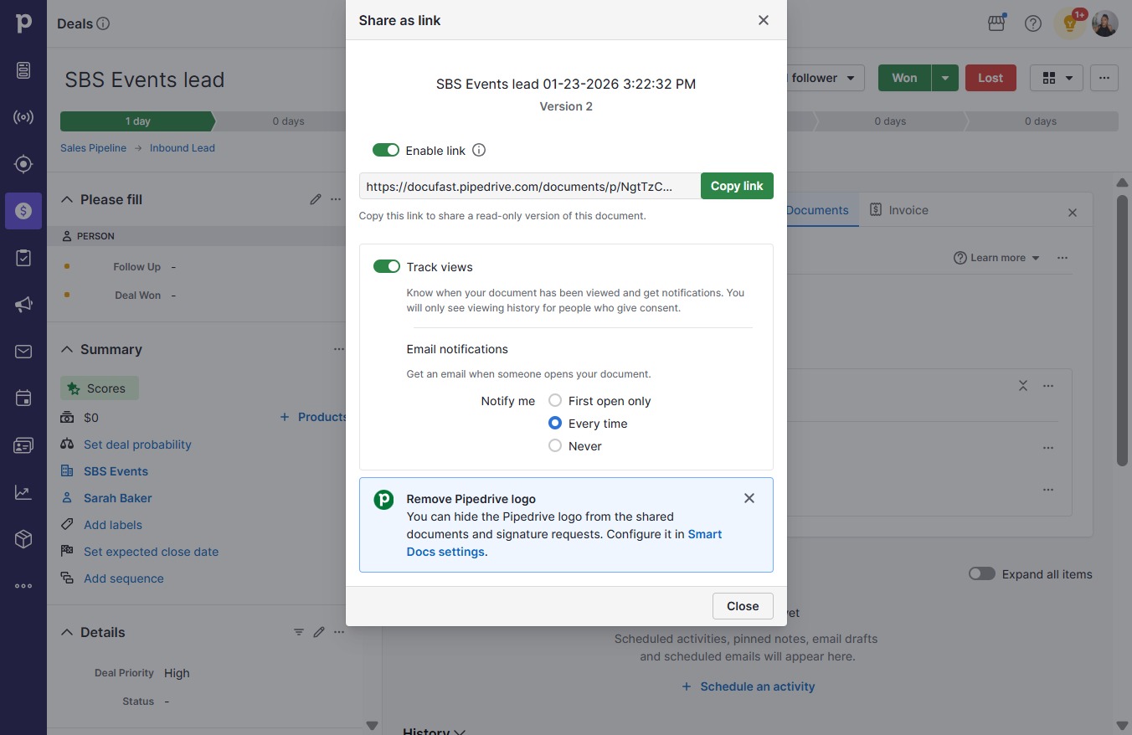Open Sales Assistant lightbulb notifications
Viewport: 1132px width, 735px height.
click(1070, 23)
